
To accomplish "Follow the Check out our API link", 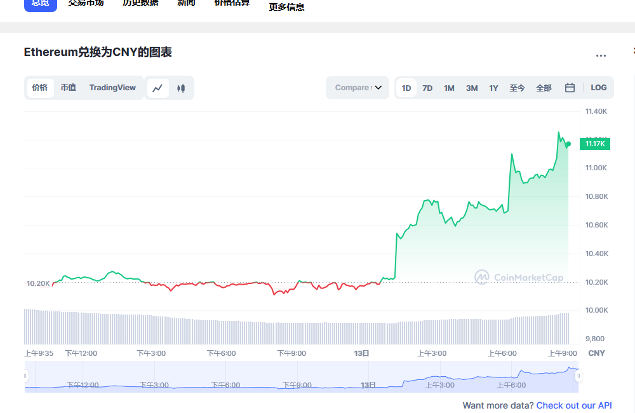I will click(x=574, y=405).
